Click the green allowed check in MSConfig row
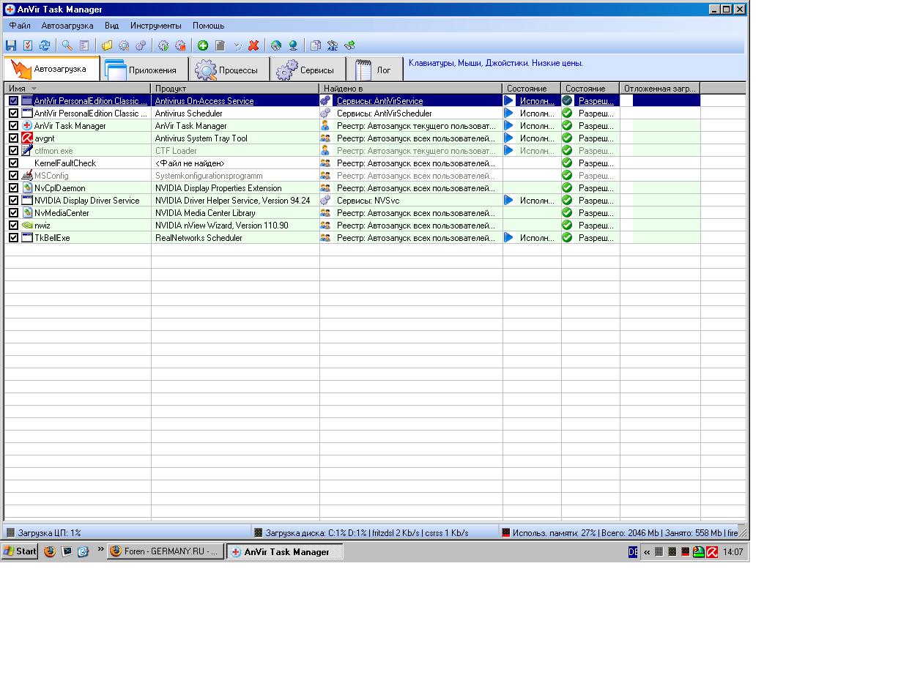This screenshot has height=681, width=912. [x=567, y=176]
